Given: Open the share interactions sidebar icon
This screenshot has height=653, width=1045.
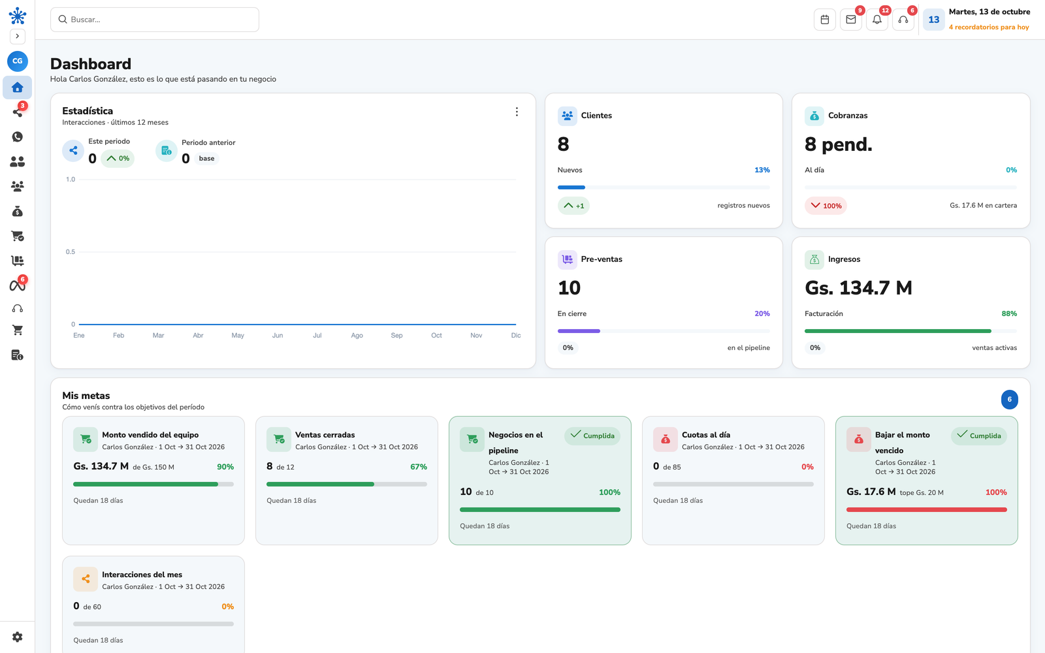Looking at the screenshot, I should point(18,112).
